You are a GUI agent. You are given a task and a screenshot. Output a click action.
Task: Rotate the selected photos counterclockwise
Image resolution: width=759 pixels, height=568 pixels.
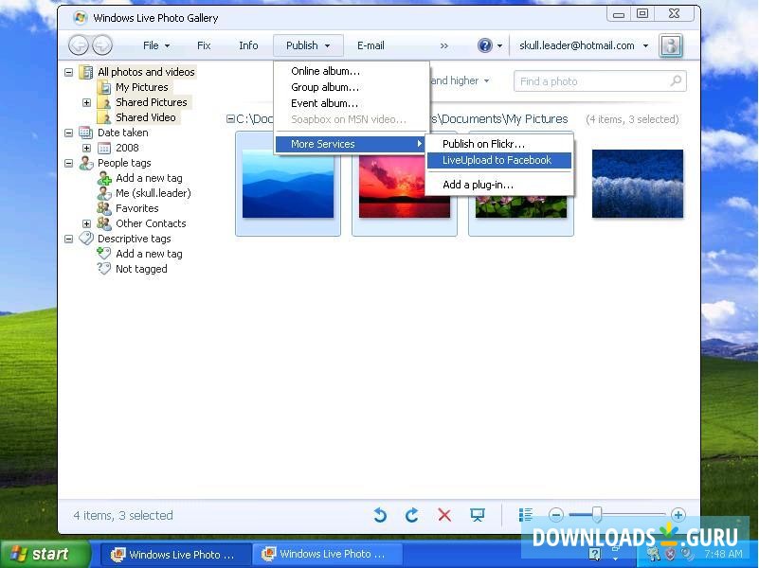point(380,515)
